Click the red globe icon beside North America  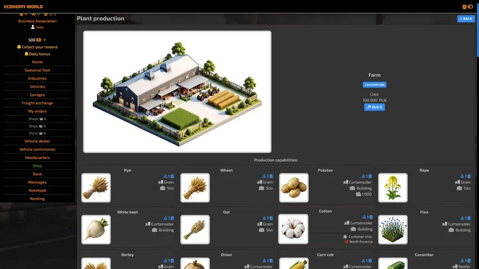[x=347, y=242]
